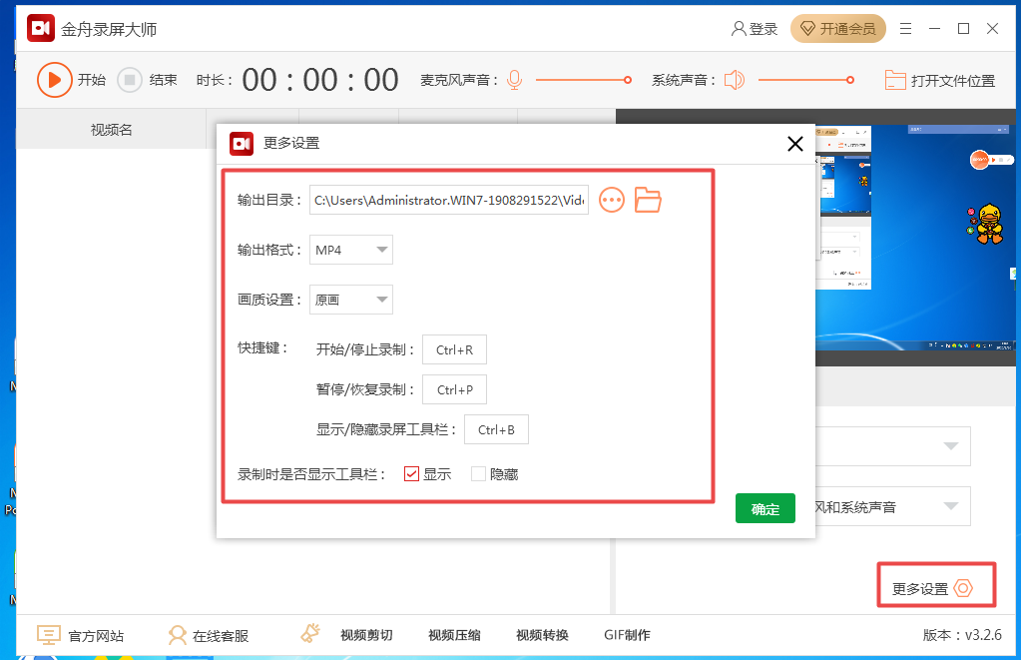The height and width of the screenshot is (660, 1021).
Task: Click the 开通会员 membership button
Action: pos(838,29)
